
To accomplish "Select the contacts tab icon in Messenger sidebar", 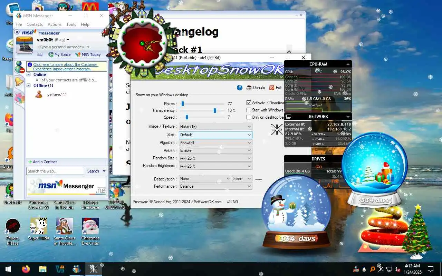I will [x=19, y=67].
